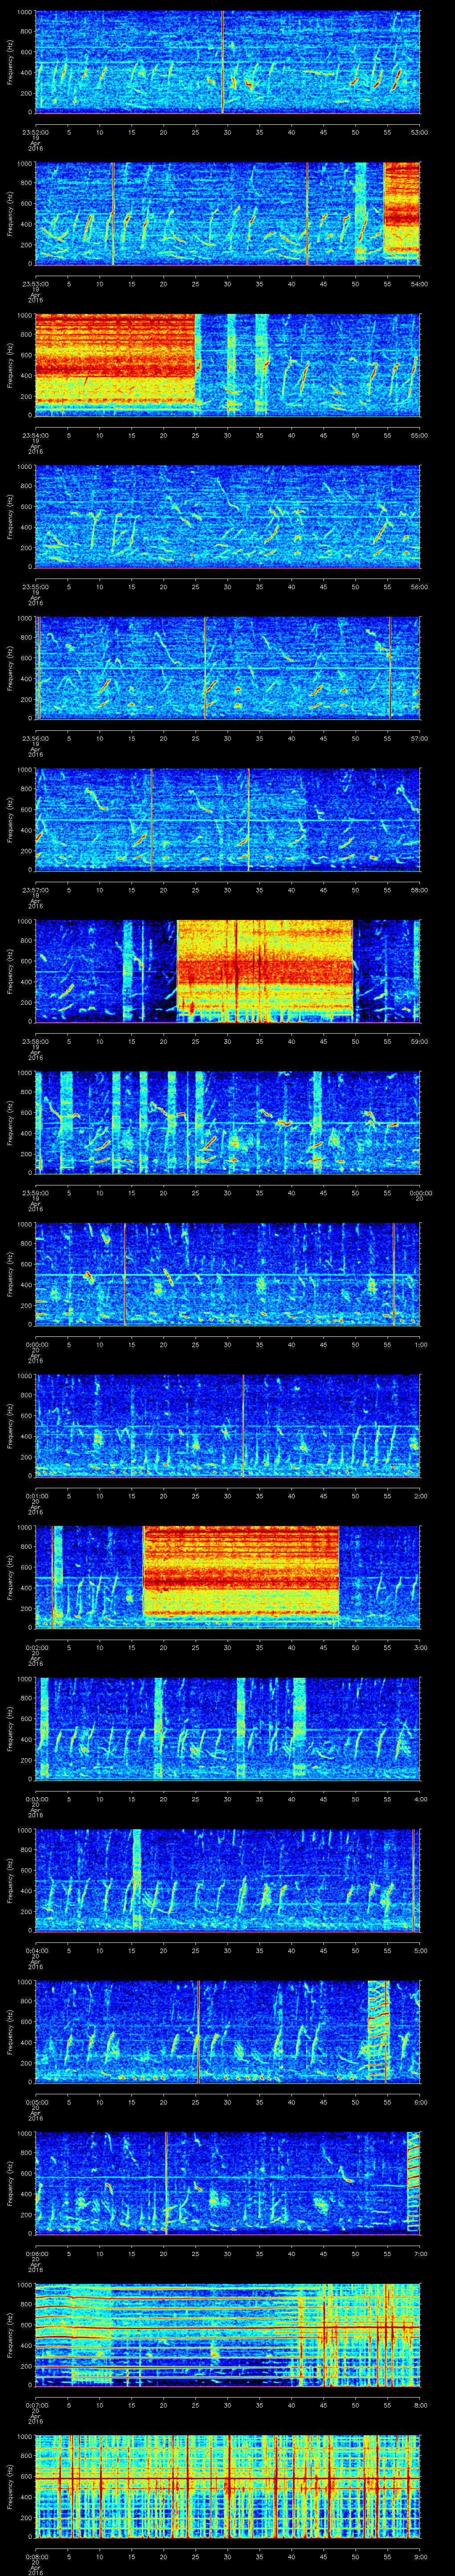The height and width of the screenshot is (2576, 455).
Task: Click the spectrogram panel starting at 0:01:00
Action: coord(228,1426)
